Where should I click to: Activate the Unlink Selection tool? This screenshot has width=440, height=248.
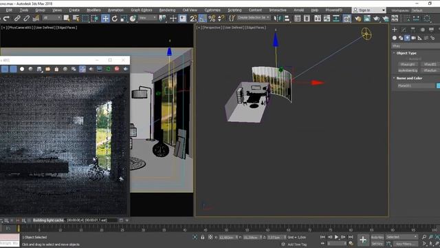tap(26, 19)
